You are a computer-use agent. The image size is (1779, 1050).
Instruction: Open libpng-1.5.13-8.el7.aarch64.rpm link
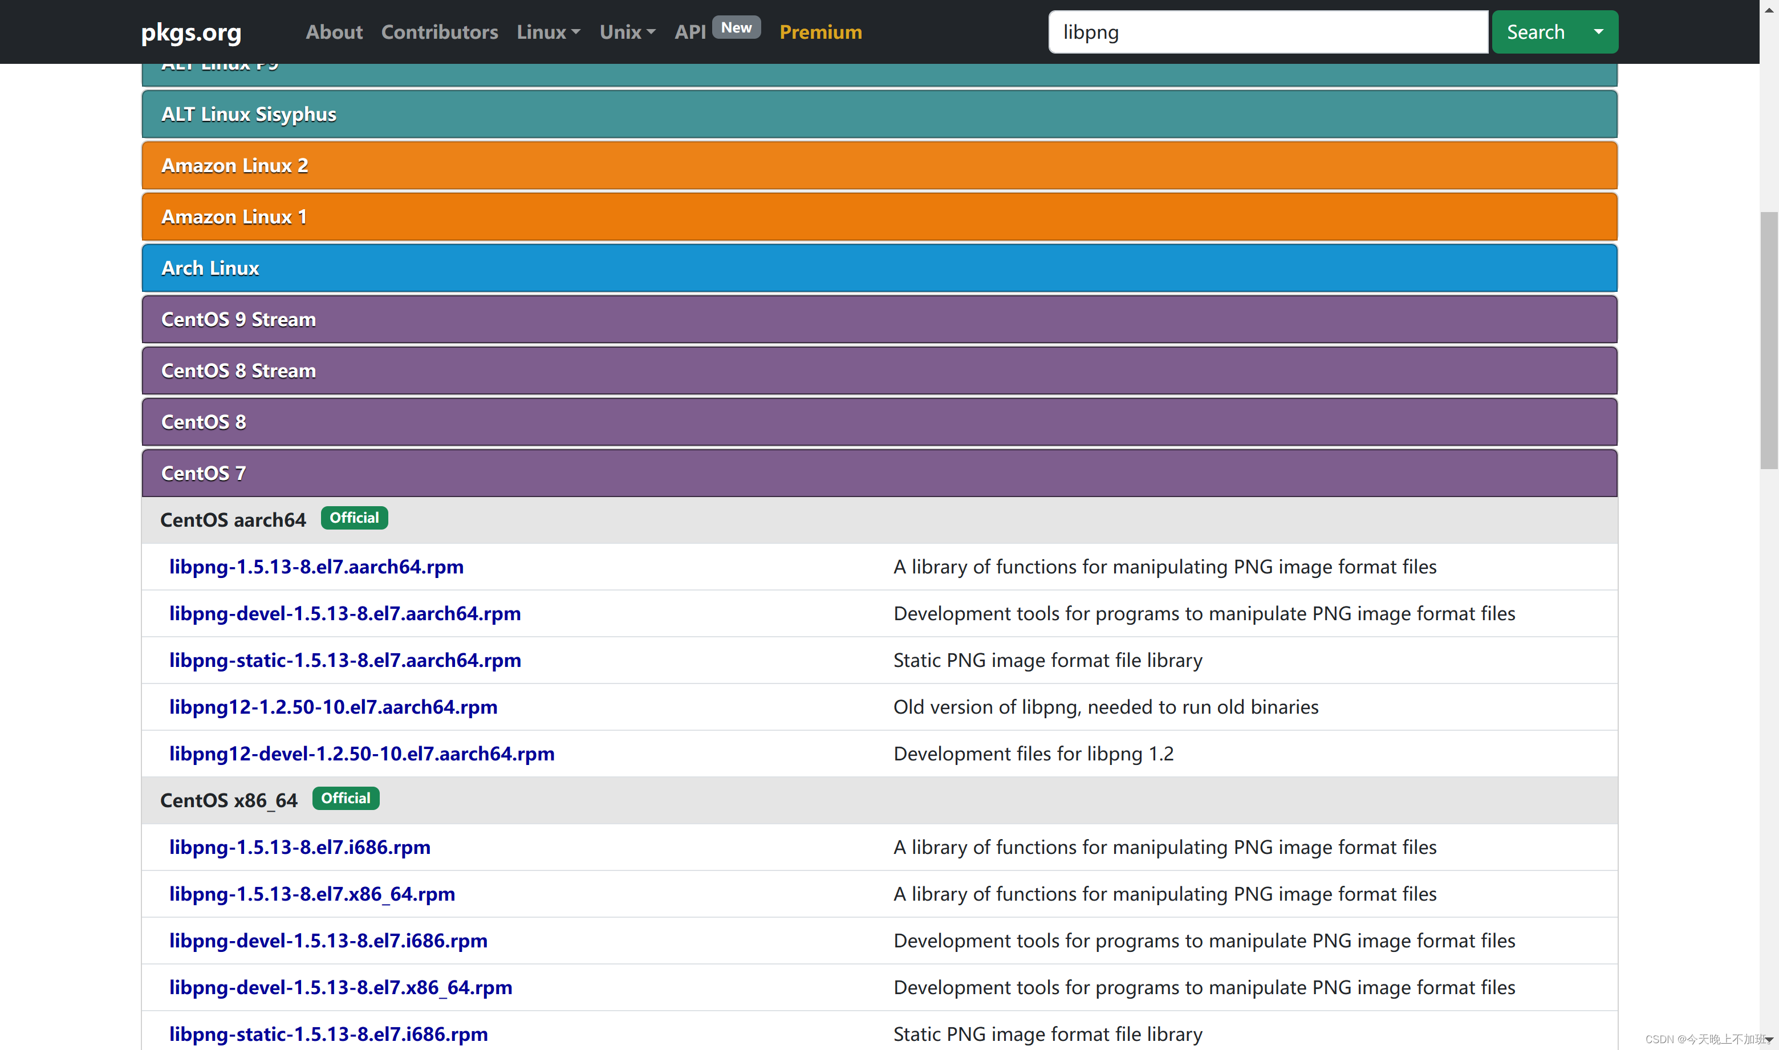pyautogui.click(x=316, y=567)
